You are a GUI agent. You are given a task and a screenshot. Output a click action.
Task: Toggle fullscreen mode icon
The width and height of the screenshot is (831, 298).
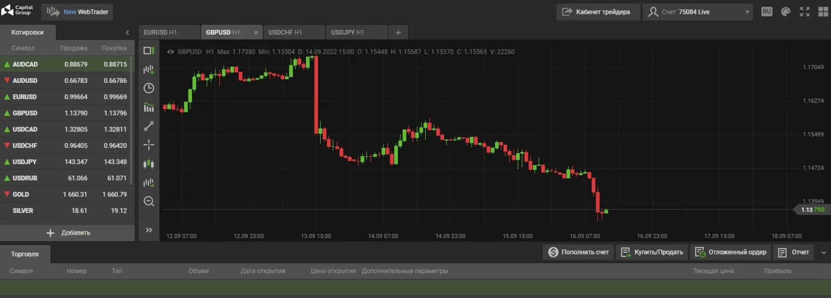[x=805, y=12]
